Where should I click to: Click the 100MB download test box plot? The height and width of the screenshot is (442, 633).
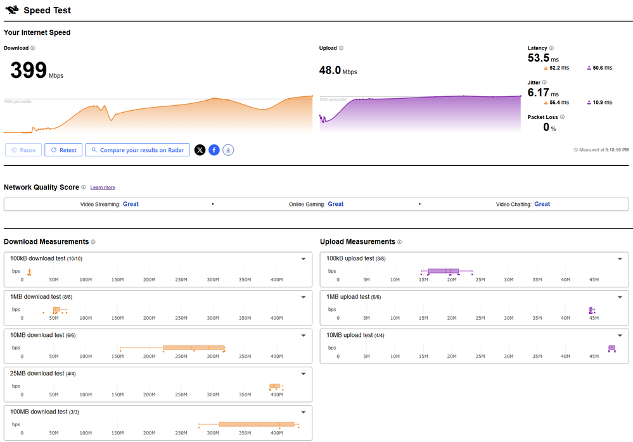[249, 424]
